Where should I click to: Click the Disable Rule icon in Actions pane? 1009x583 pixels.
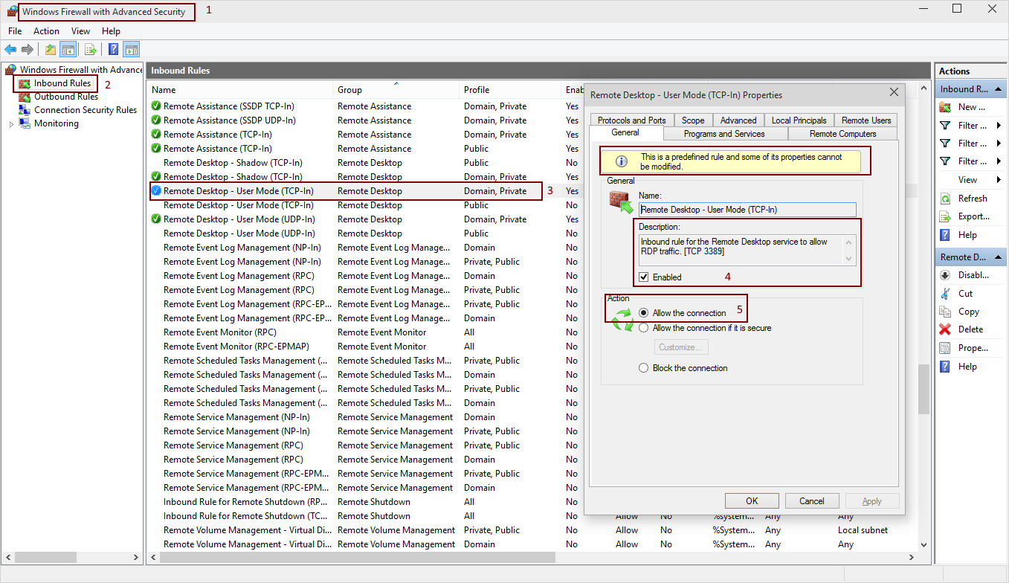(x=945, y=275)
